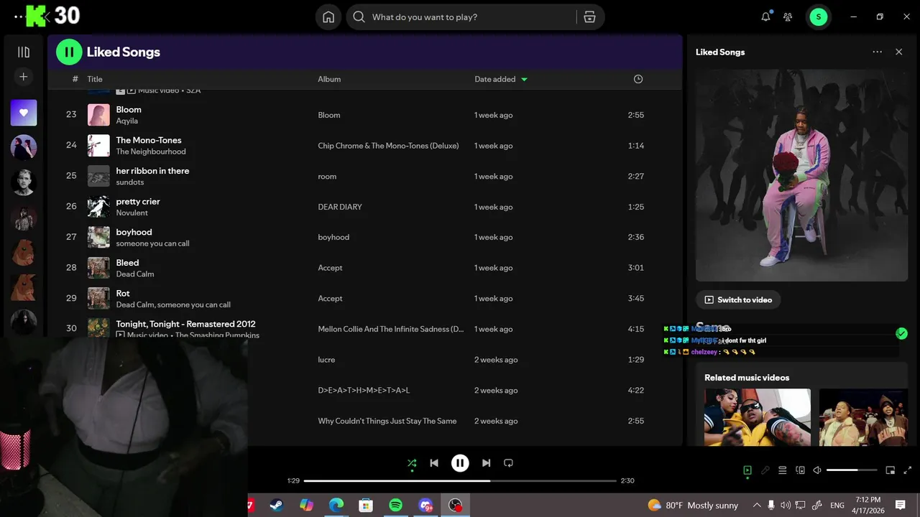Select Tonight, Tonight - Remastered 2012

[185, 324]
